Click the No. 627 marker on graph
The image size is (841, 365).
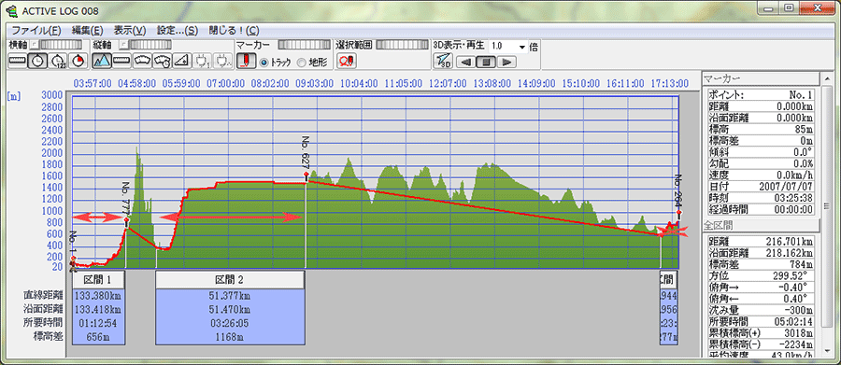pyautogui.click(x=306, y=175)
